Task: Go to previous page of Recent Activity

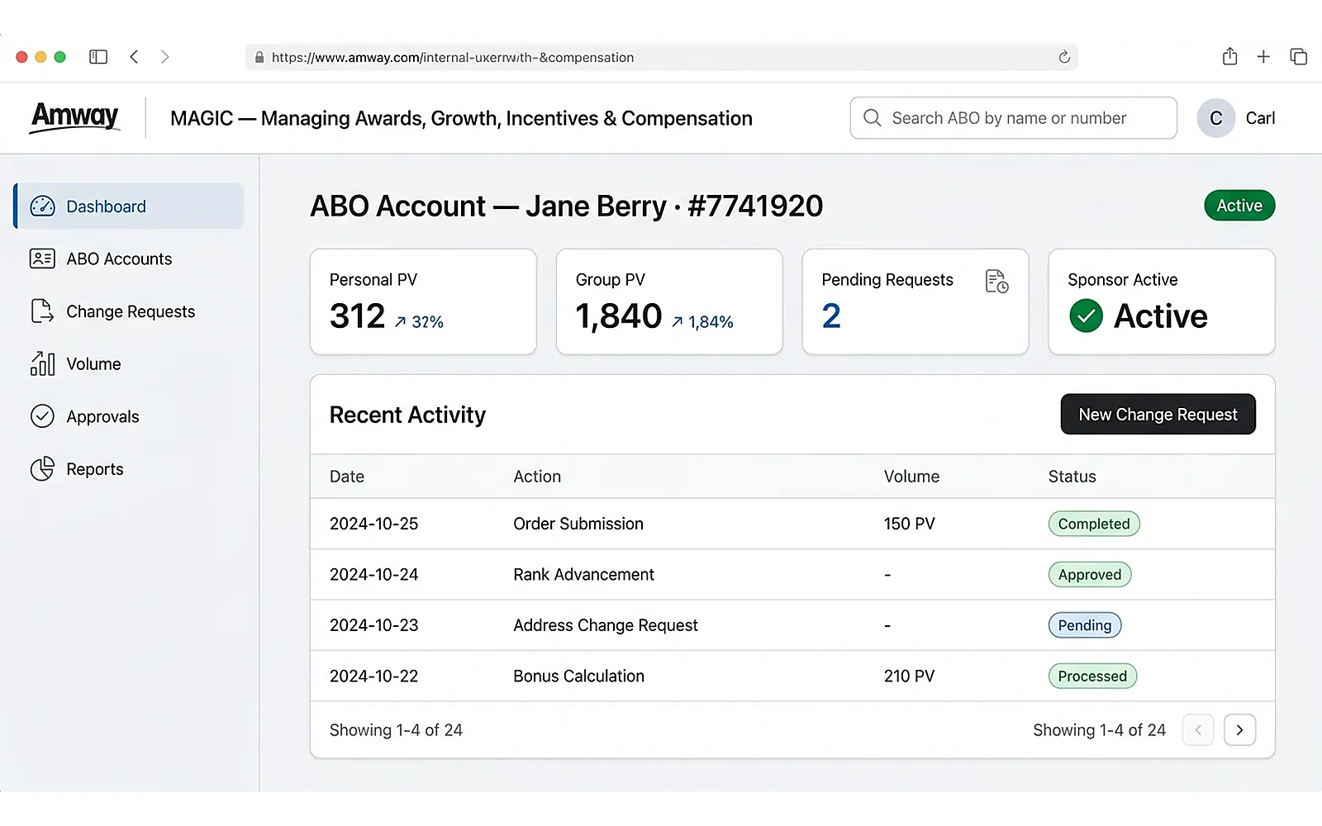Action: (x=1198, y=730)
